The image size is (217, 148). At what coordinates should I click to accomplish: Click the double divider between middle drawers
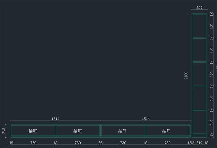point(100,130)
